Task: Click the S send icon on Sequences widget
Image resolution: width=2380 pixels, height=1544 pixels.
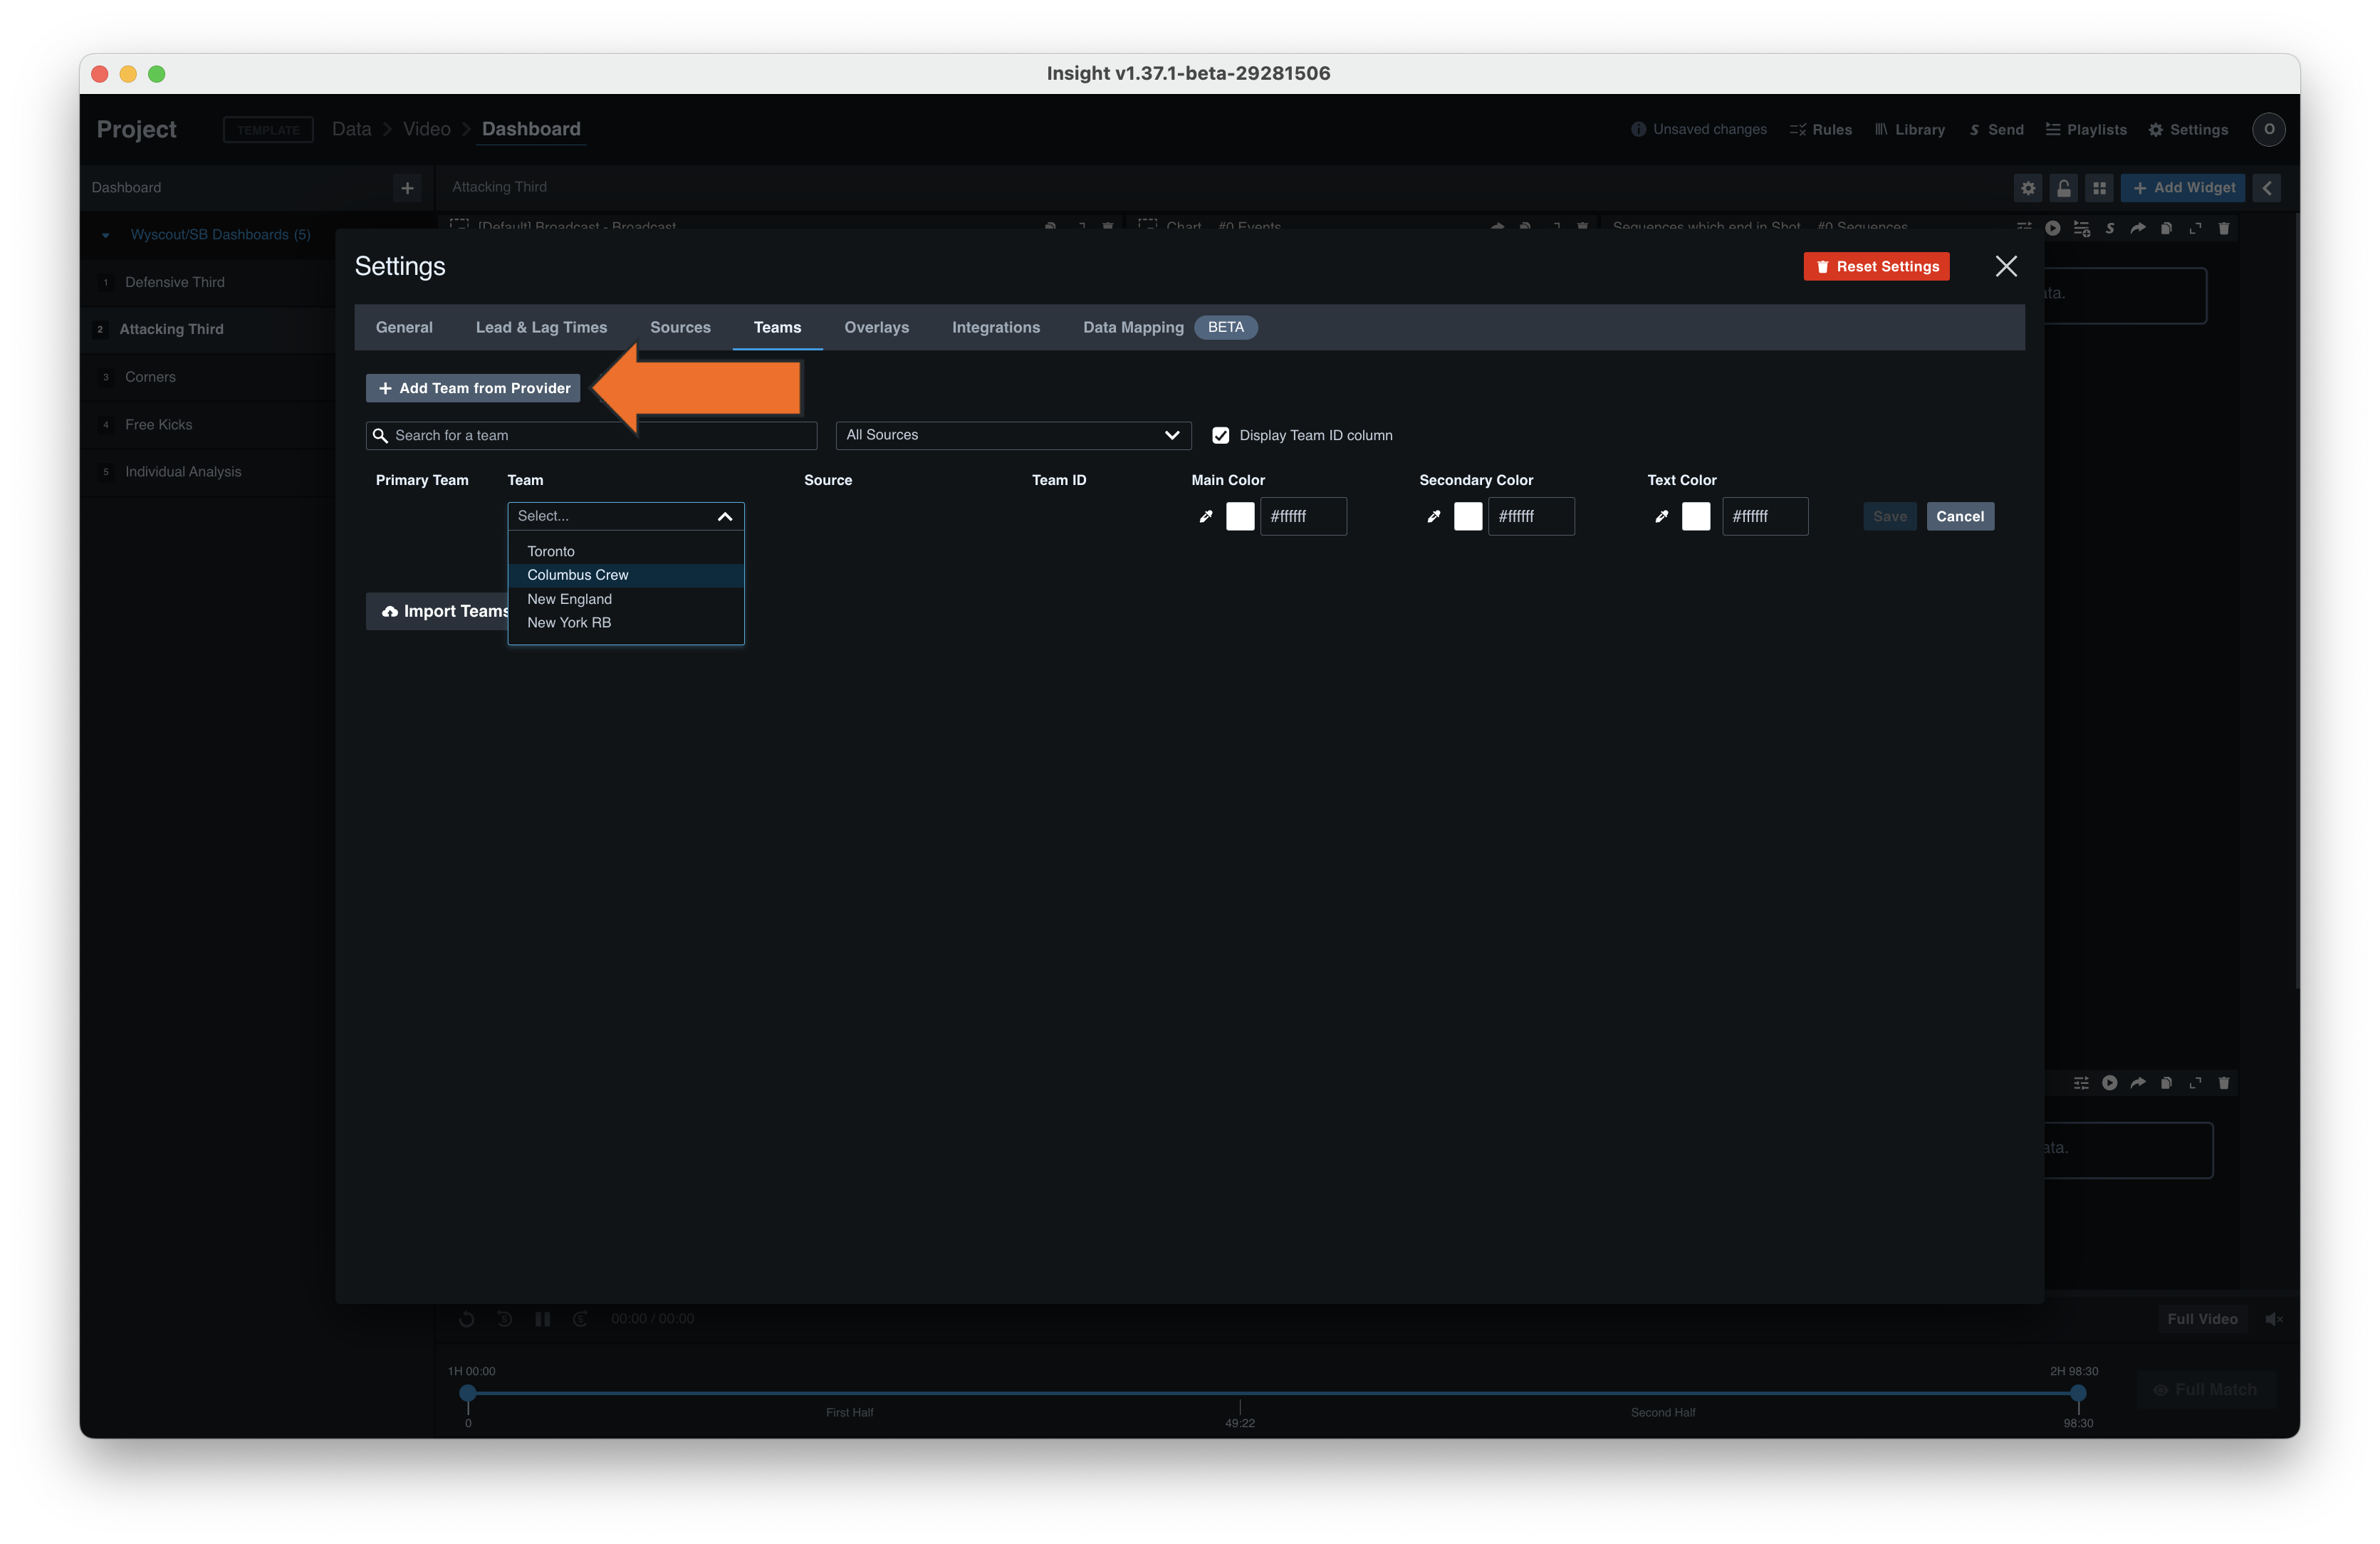Action: point(2109,228)
